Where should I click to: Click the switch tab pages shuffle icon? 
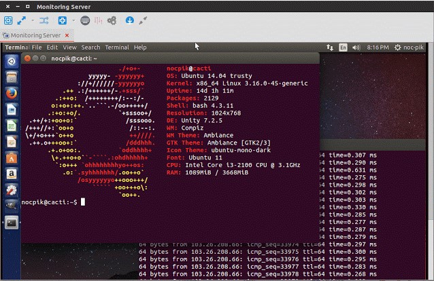pyautogui.click(x=44, y=20)
